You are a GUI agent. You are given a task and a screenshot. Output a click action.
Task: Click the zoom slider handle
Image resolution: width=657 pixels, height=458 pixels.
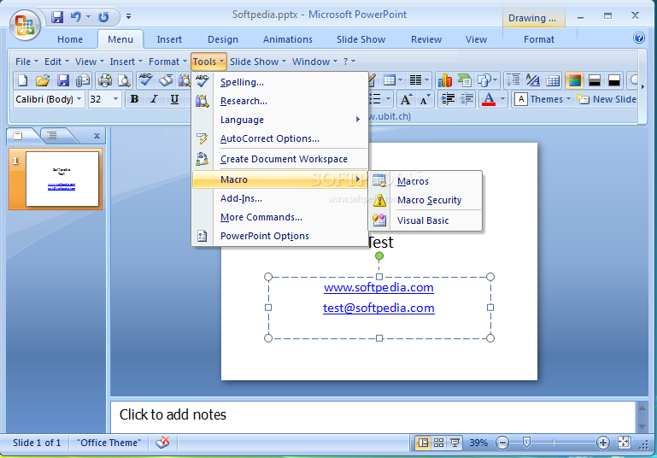tap(526, 442)
